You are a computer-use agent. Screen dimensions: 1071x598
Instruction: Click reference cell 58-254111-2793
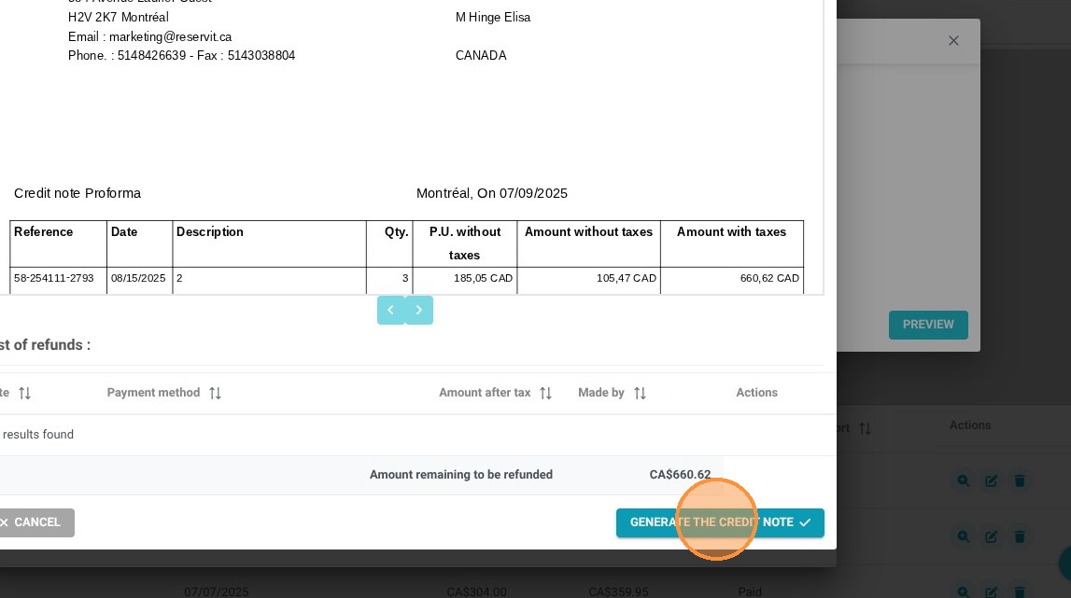pos(54,279)
